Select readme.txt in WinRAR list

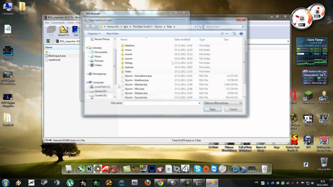tap(54, 60)
